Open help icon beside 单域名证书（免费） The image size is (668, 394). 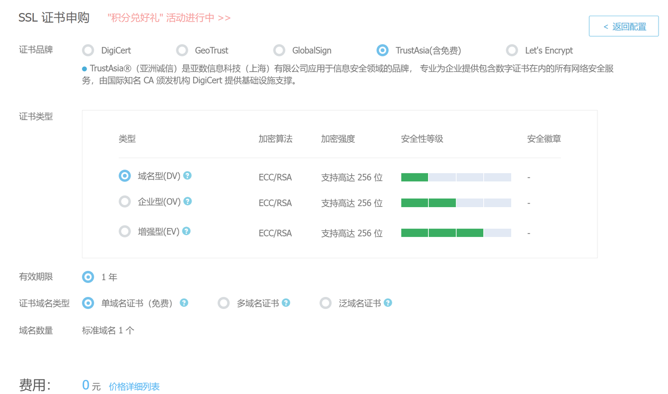point(184,303)
